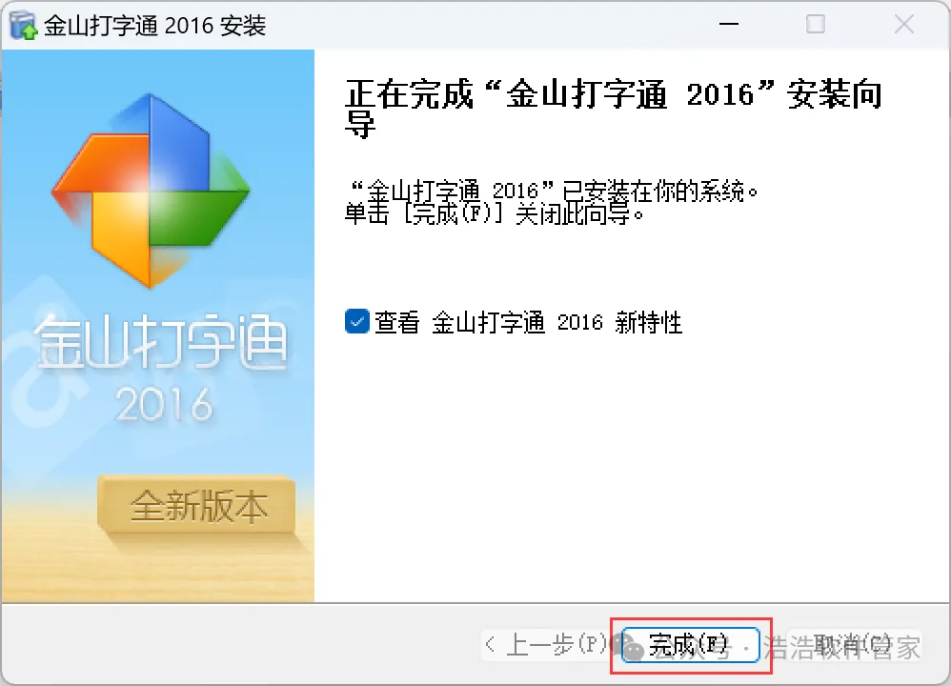The image size is (951, 686).
Task: Click the heading 正在完成 安装向导
Action: click(614, 109)
